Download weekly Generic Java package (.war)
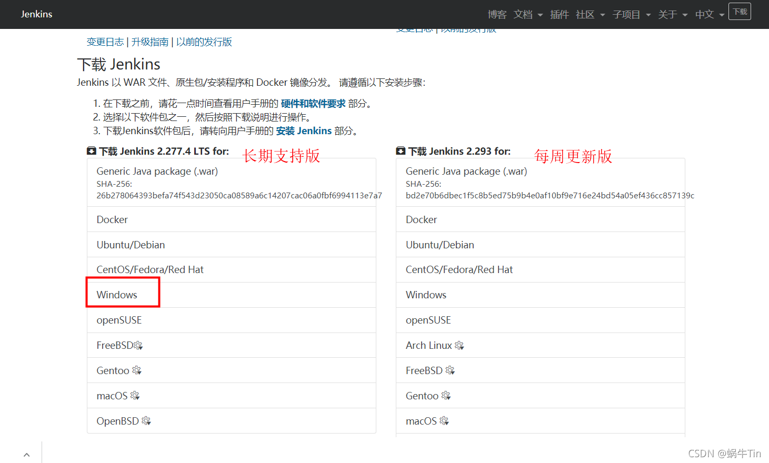The image size is (769, 463). coord(541,182)
